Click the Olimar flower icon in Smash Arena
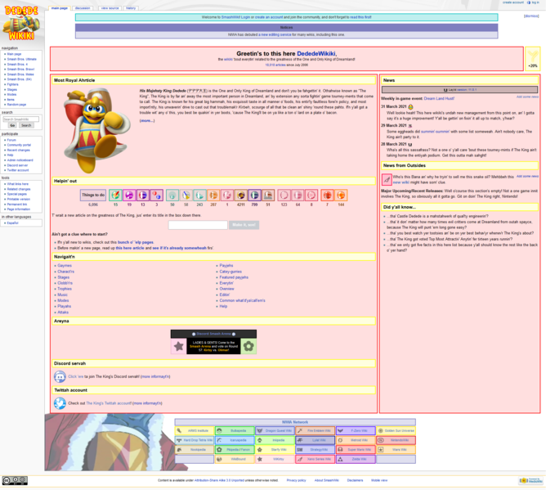546x490 pixels. (248, 346)
